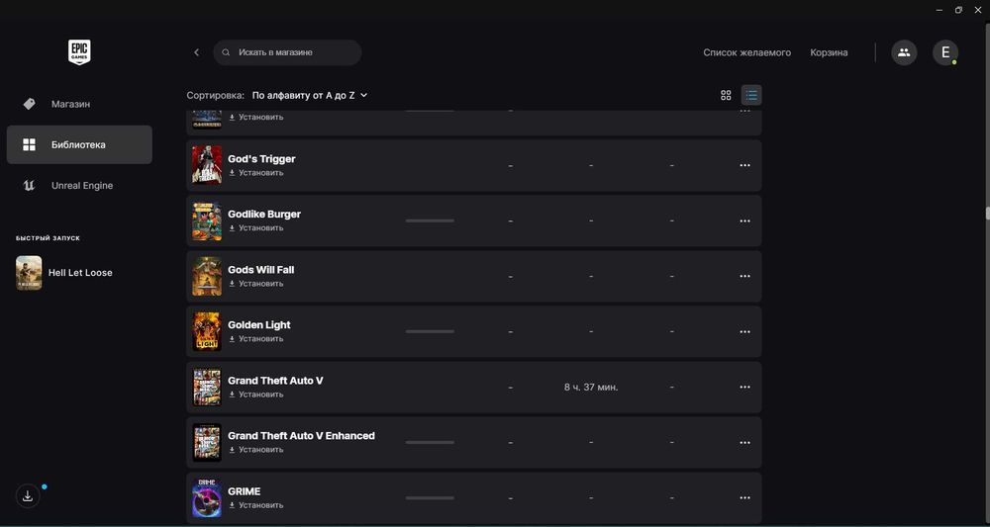Open options menu for Golden Light
The image size is (990, 527).
(744, 332)
